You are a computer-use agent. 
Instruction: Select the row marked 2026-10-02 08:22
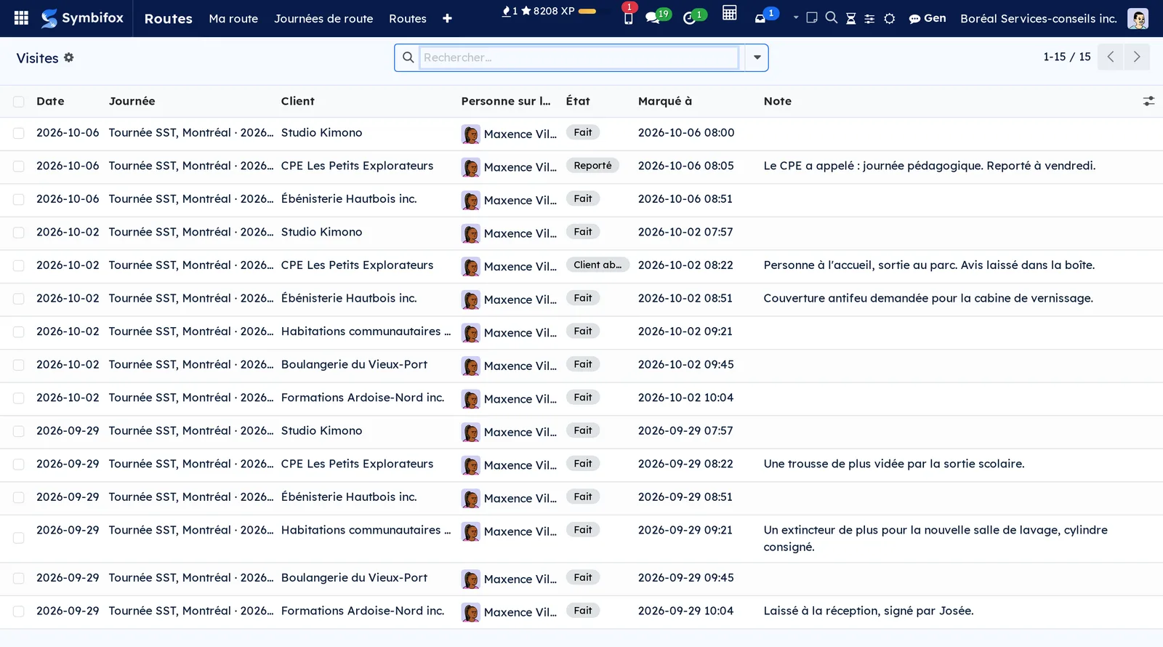[19, 266]
